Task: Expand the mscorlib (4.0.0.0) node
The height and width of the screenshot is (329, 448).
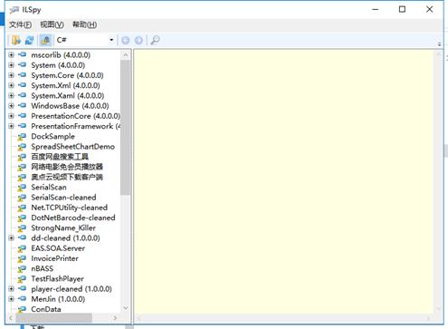Action: 11,55
